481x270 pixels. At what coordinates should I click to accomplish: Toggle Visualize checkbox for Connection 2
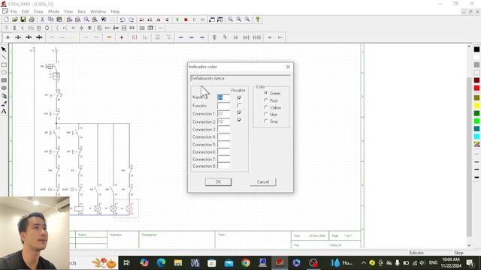point(239,120)
